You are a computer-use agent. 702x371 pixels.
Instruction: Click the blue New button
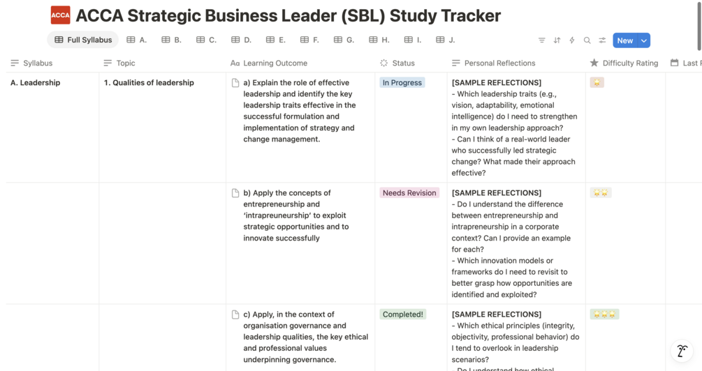[624, 40]
